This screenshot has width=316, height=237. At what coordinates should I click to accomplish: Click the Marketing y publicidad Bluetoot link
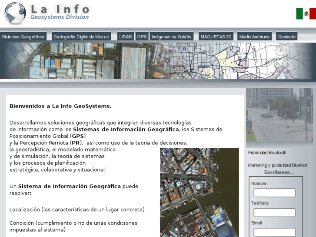click(277, 165)
